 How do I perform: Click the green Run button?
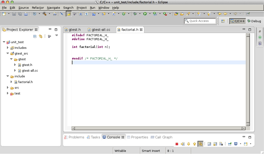(145, 14)
